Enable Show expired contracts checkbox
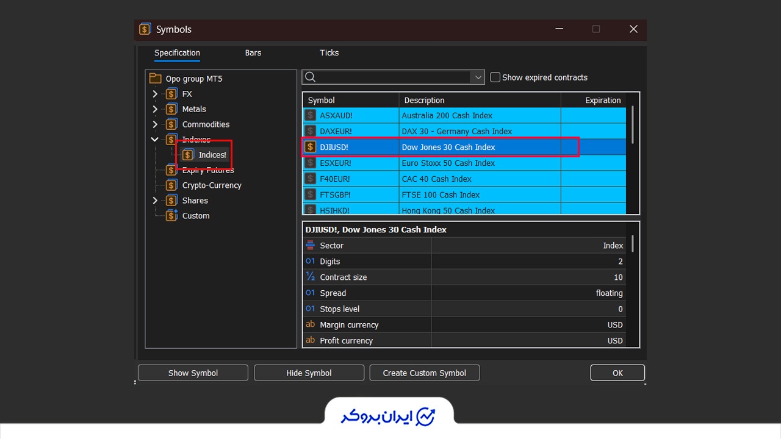The height and width of the screenshot is (439, 781). pyautogui.click(x=495, y=77)
